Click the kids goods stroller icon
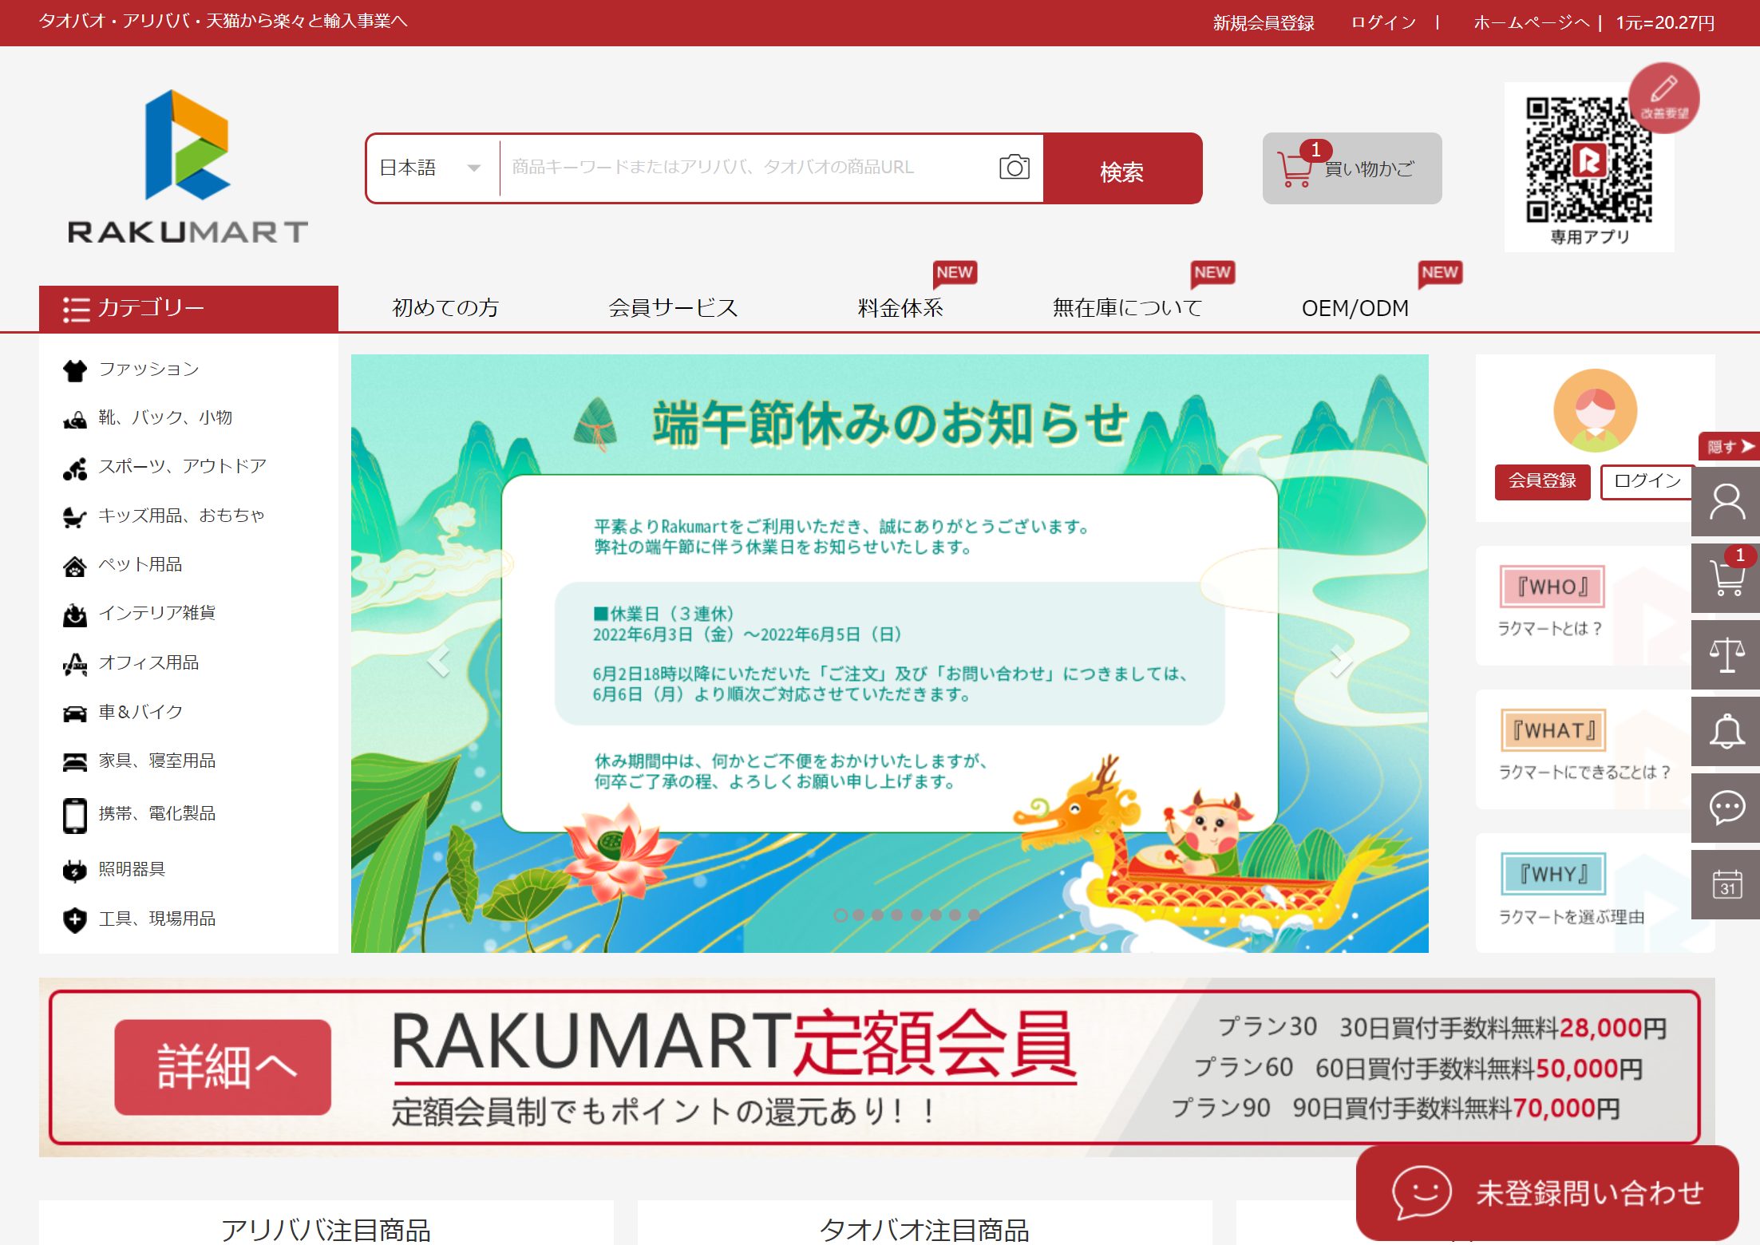This screenshot has width=1760, height=1245. click(75, 517)
